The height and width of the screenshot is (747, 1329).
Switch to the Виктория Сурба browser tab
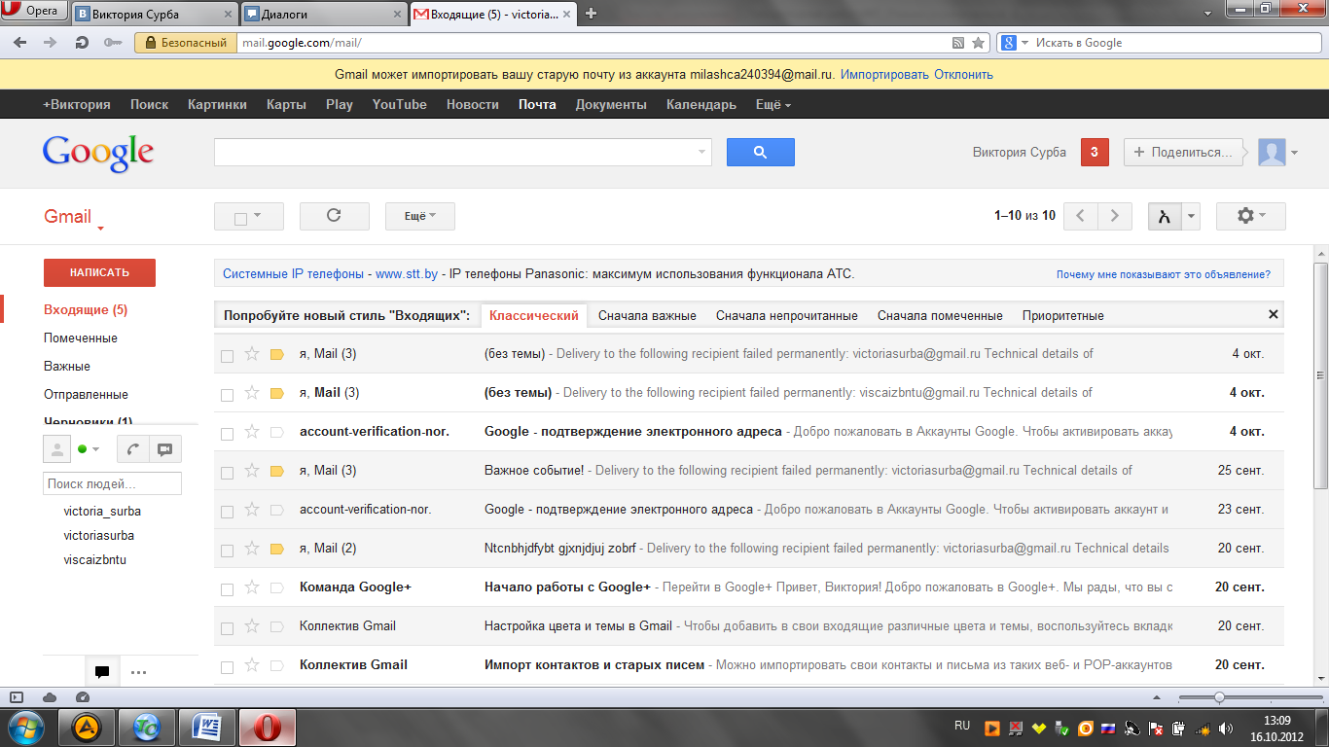point(154,14)
